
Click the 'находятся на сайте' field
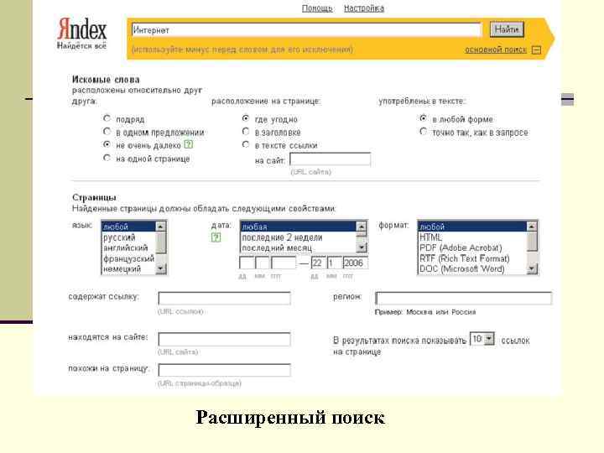(x=224, y=339)
